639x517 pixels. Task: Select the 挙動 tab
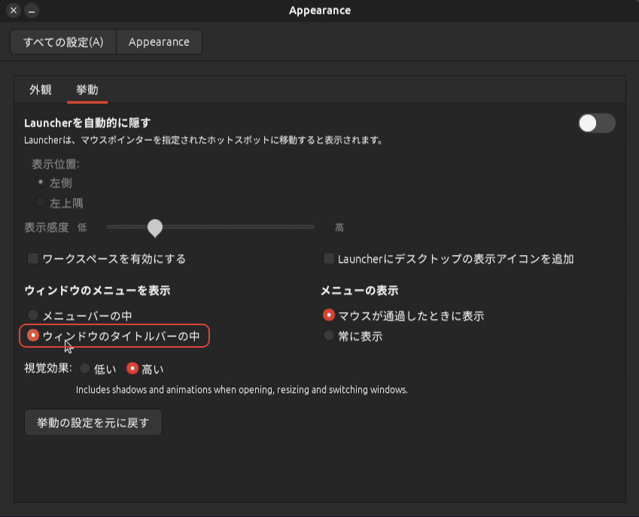coord(87,89)
